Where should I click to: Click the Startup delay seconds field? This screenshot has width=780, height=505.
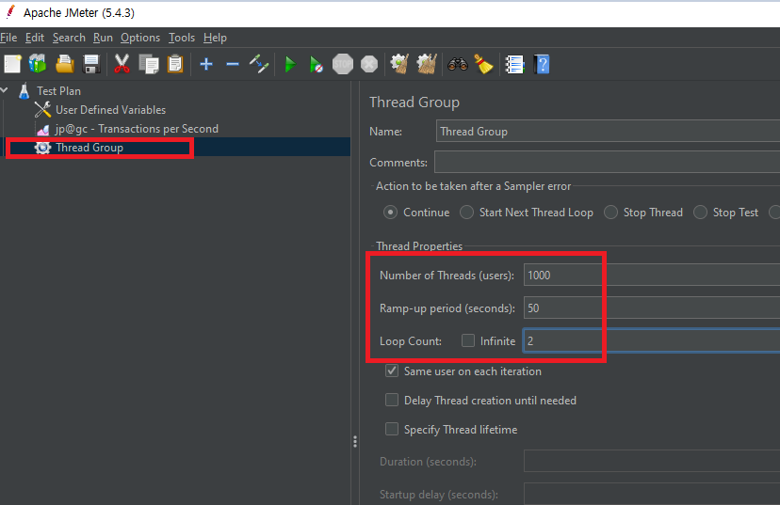tap(652, 494)
